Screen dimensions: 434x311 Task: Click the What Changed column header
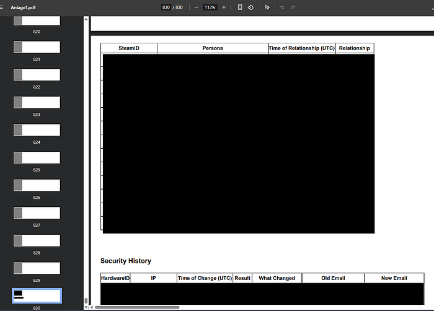277,278
